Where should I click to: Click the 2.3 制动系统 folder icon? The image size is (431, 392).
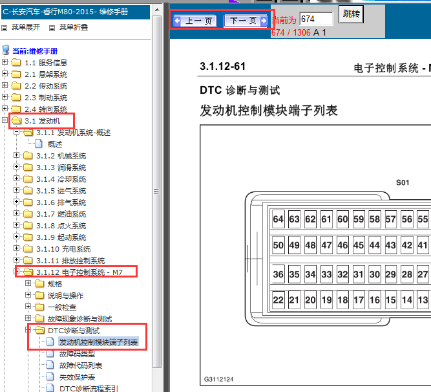16,98
